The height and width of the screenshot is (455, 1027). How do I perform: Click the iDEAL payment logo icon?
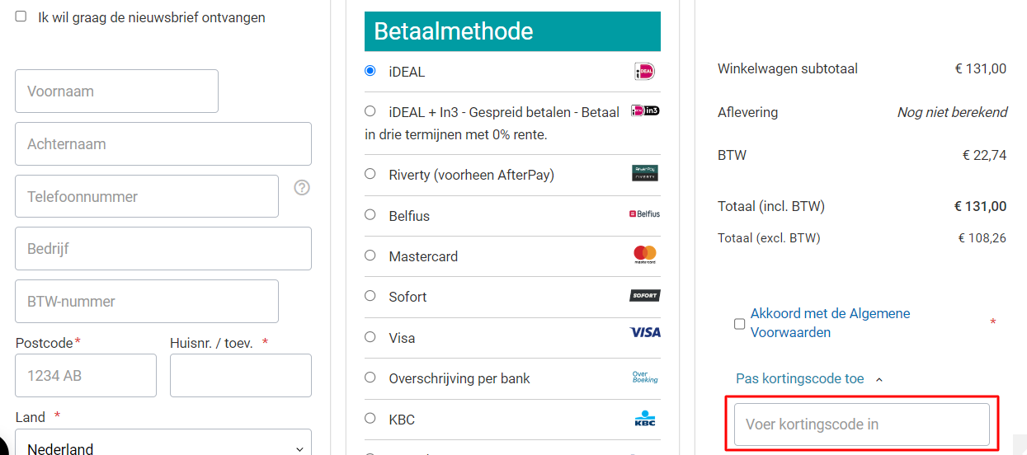644,72
